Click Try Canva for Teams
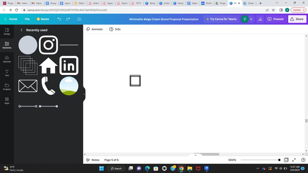Screen dimensions: 308x173 pyautogui.click(x=221, y=19)
